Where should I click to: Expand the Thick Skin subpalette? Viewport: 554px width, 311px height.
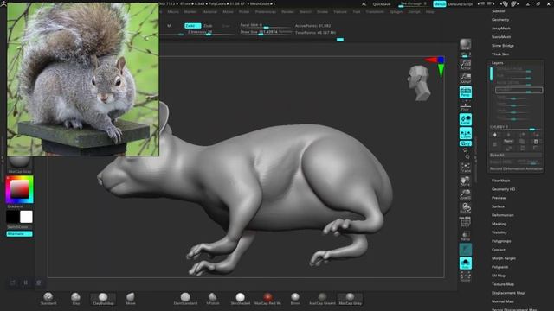click(x=500, y=54)
